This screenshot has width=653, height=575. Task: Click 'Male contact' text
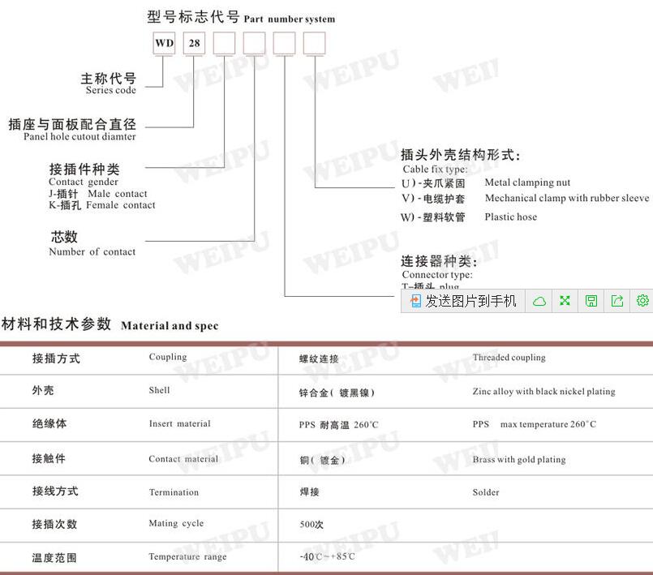(118, 194)
